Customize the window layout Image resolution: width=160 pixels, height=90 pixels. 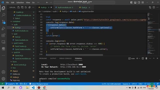click(x=143, y=2)
